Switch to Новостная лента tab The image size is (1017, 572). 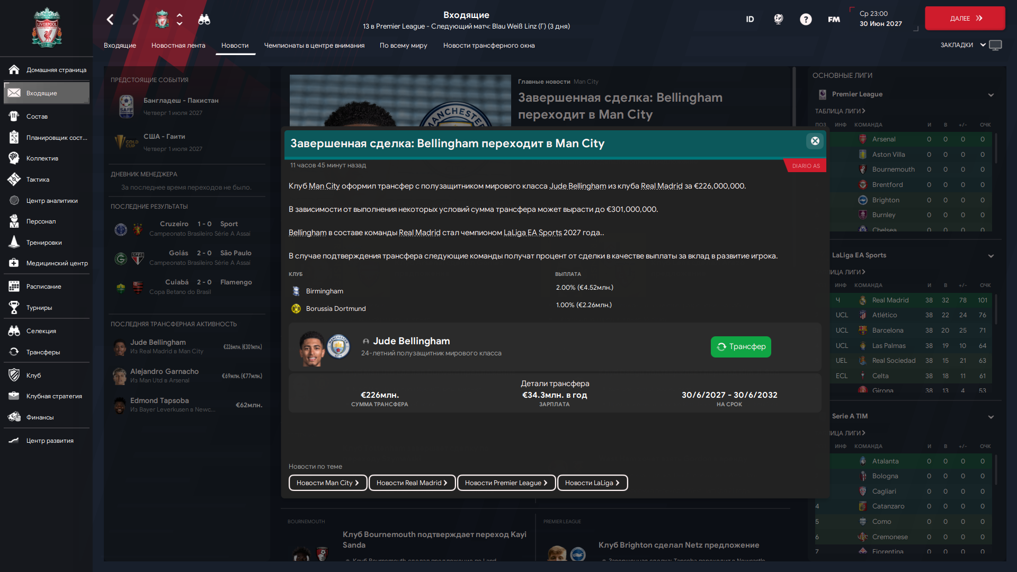[178, 46]
